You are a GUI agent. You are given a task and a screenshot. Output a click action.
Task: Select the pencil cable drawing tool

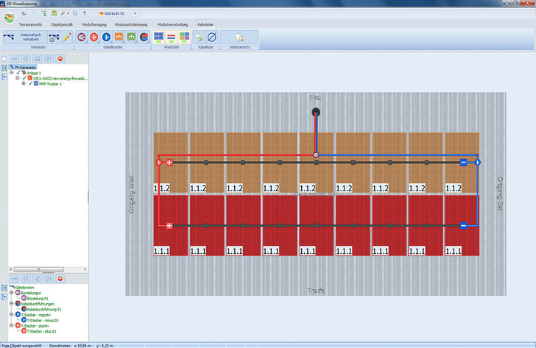pos(66,37)
